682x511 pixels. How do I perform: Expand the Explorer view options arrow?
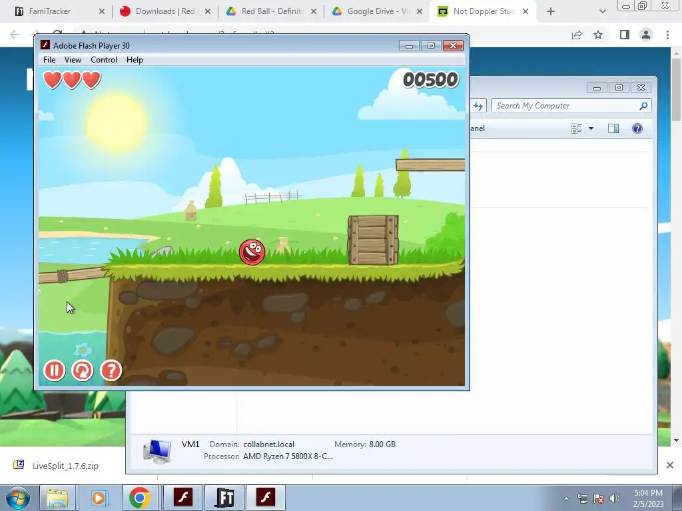click(x=591, y=128)
